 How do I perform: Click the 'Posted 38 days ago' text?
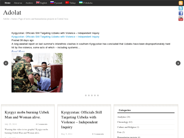coord(23,40)
